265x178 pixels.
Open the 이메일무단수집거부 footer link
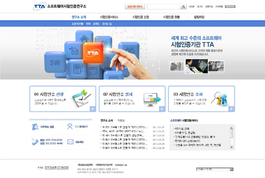click(104, 165)
